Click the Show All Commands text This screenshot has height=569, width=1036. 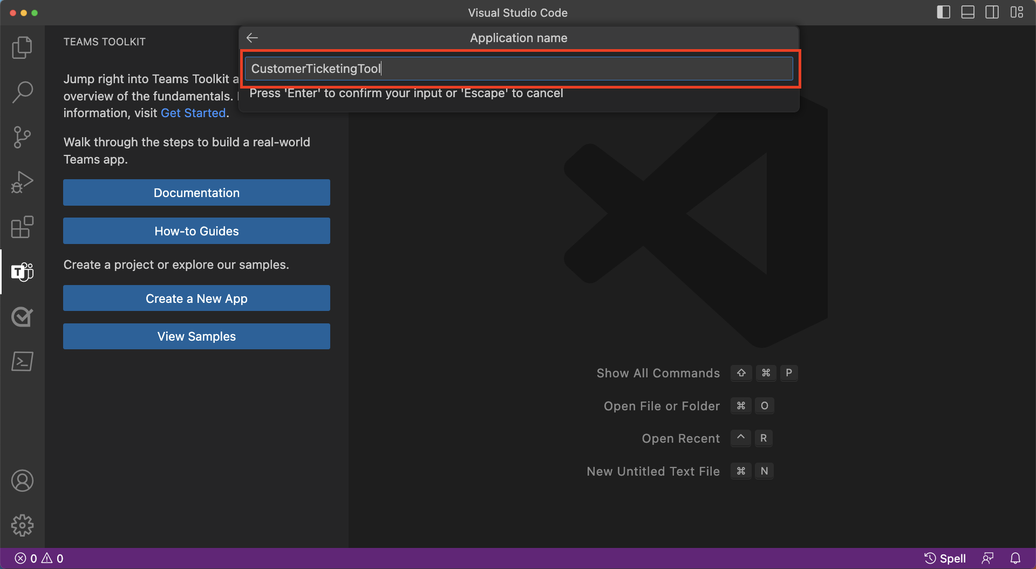pyautogui.click(x=658, y=373)
